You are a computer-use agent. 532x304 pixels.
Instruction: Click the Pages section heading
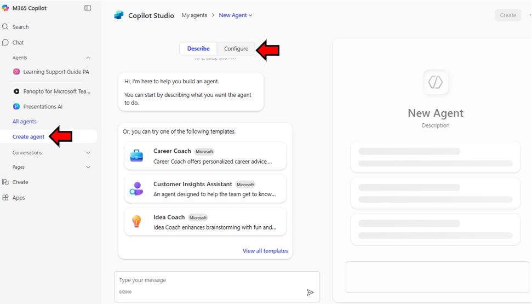(x=18, y=167)
